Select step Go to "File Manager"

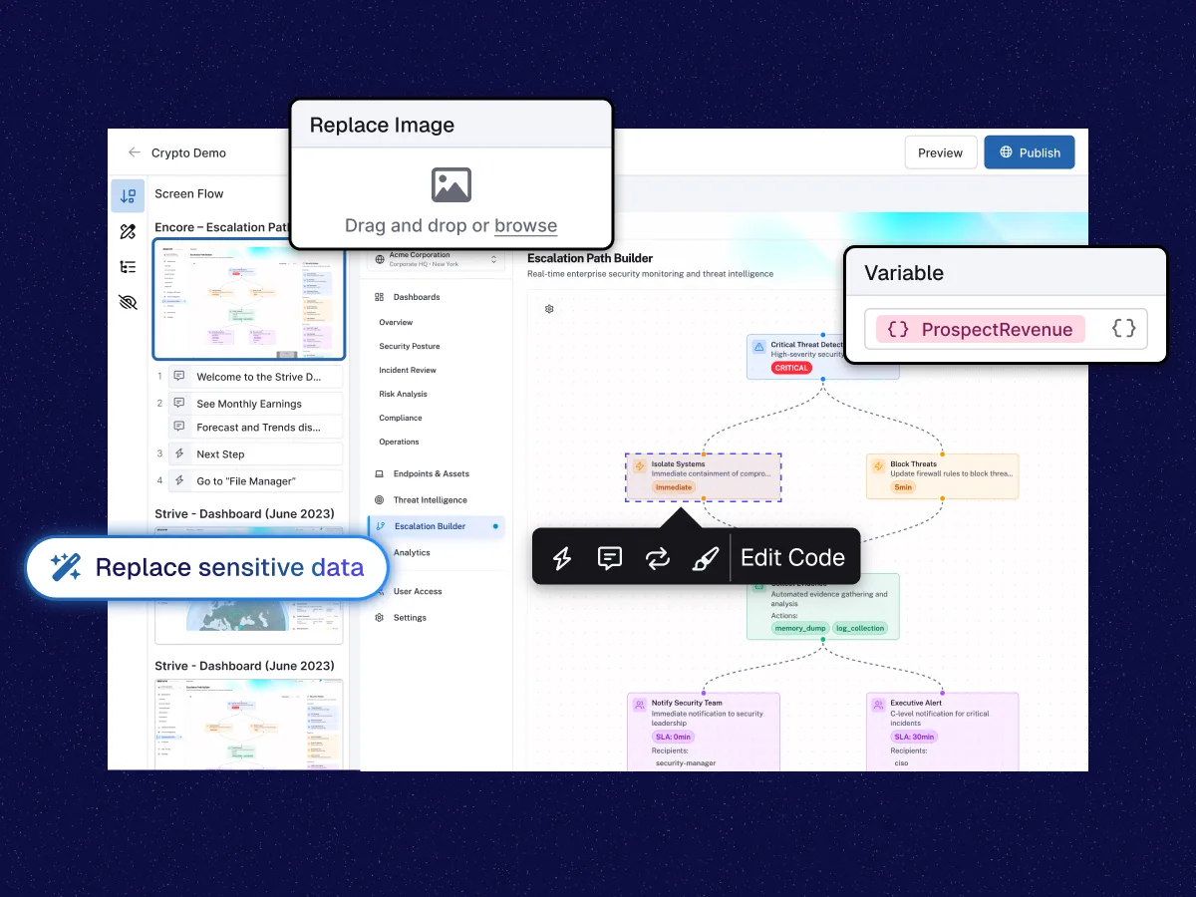[256, 480]
